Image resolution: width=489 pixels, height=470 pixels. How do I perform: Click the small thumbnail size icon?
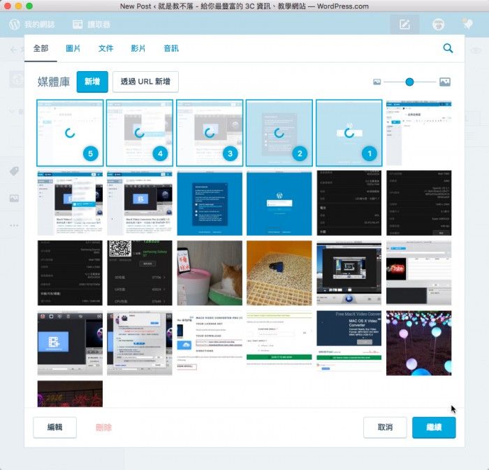click(x=377, y=82)
